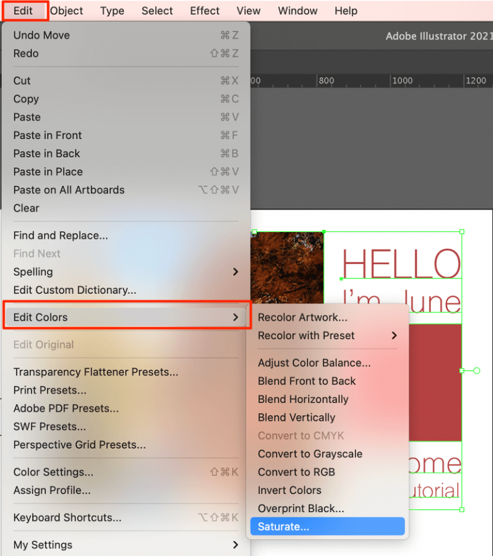This screenshot has width=493, height=556.
Task: Click the red rectangle on the artboard
Action: point(435,382)
